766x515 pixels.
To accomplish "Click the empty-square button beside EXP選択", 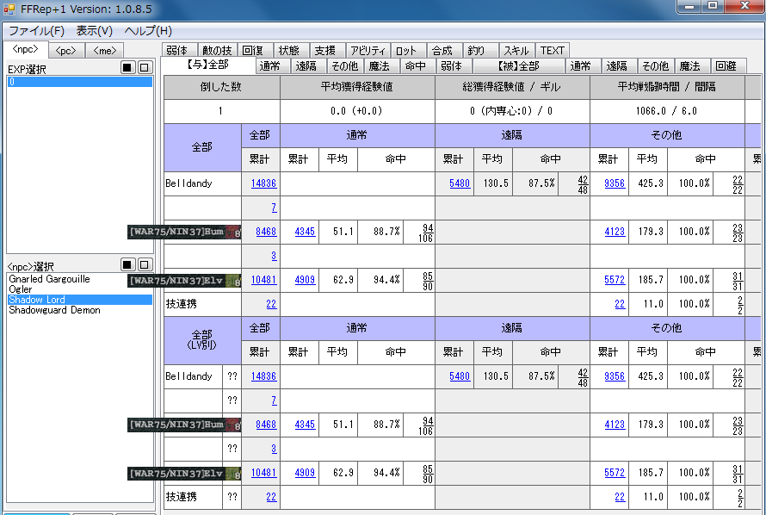I will 145,68.
